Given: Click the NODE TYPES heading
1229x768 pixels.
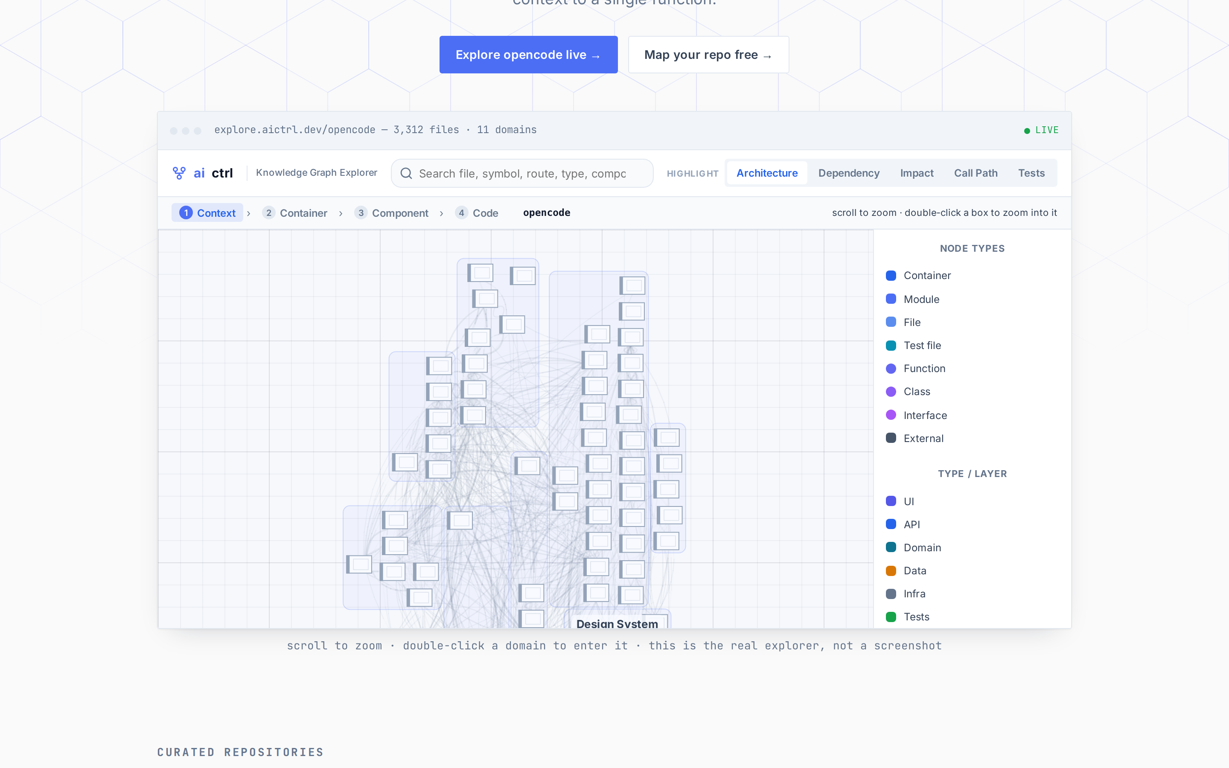Looking at the screenshot, I should pyautogui.click(x=972, y=248).
